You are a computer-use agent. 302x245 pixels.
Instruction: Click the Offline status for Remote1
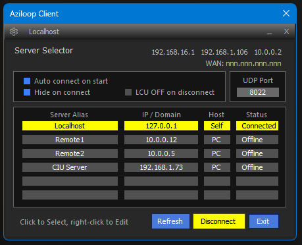(x=257, y=140)
